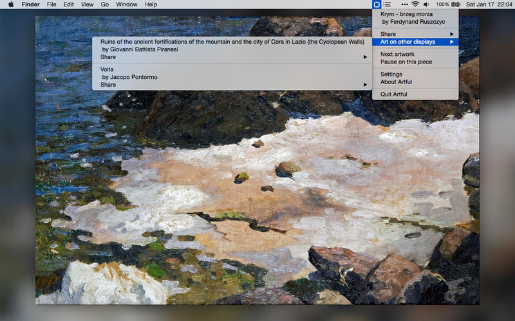Click the 100% battery percentage text
Viewport: 515px width, 321px height.
(x=442, y=4)
